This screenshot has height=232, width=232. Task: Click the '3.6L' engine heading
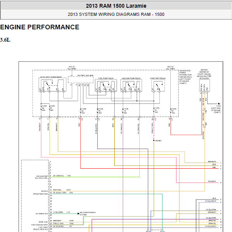[5, 40]
